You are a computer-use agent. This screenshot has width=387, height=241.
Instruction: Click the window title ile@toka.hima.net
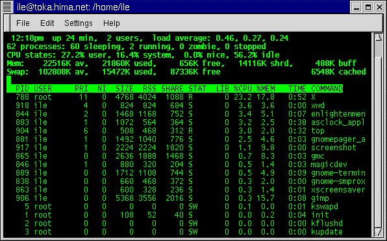[x=73, y=7]
